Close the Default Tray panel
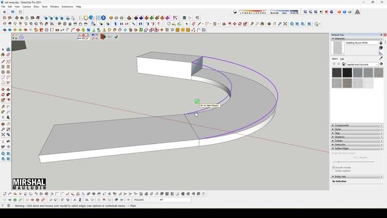The height and width of the screenshot is (218, 387). (x=385, y=35)
